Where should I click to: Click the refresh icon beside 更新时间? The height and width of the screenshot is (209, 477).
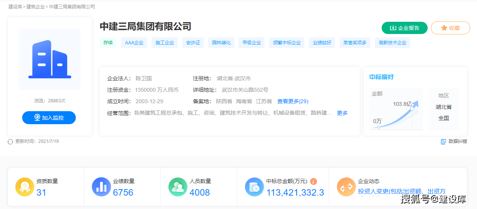[10, 142]
